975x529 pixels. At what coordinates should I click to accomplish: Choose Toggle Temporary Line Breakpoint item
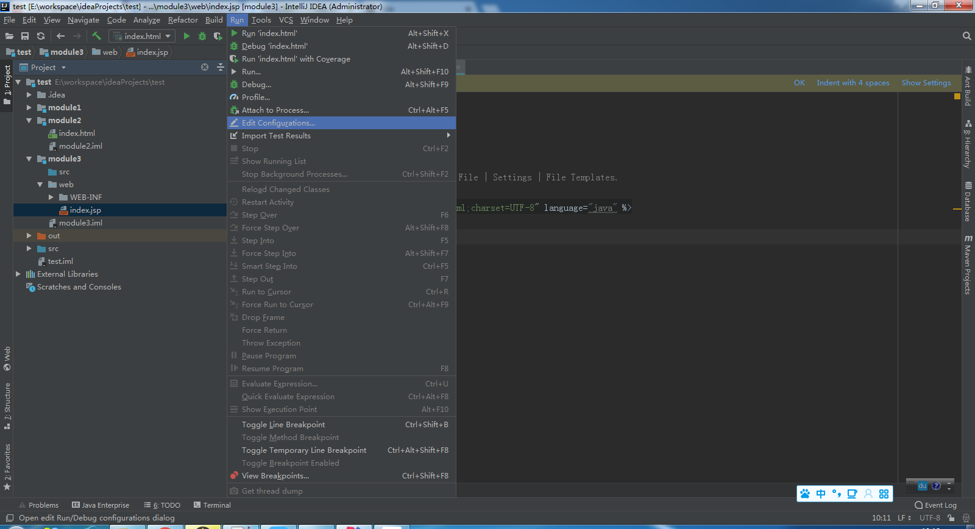tap(341, 450)
